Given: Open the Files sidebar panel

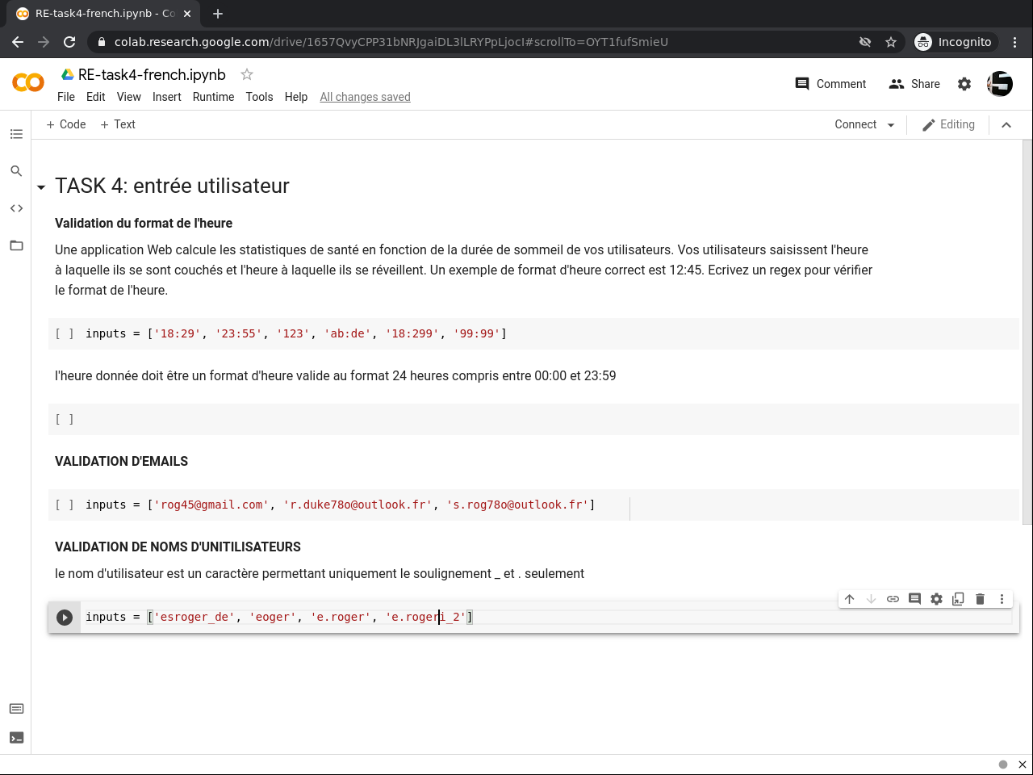Looking at the screenshot, I should tap(16, 245).
